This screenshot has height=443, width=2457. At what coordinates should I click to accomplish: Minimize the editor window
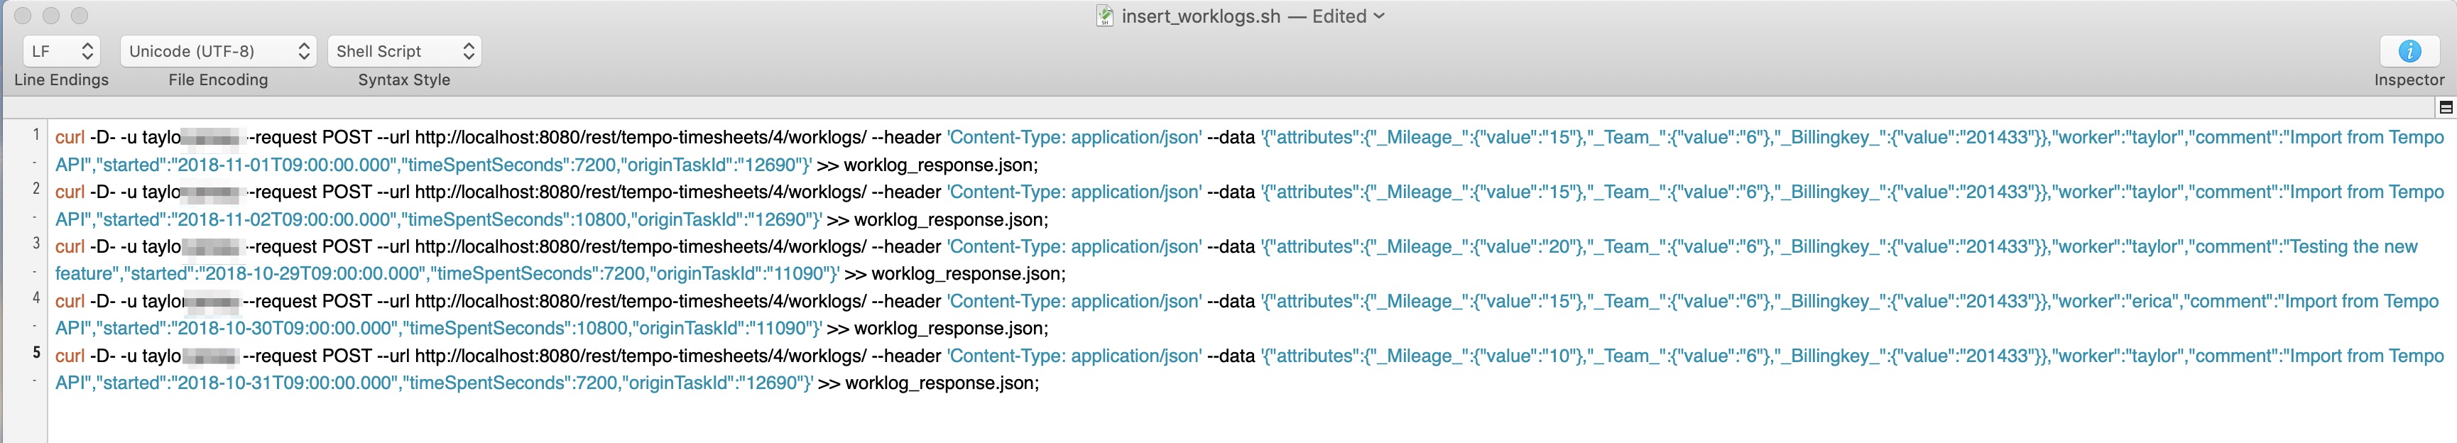[x=52, y=16]
